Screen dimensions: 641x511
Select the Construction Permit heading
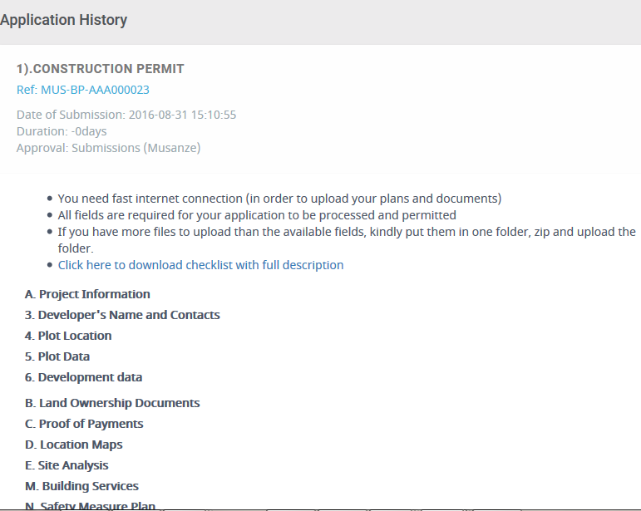point(100,69)
